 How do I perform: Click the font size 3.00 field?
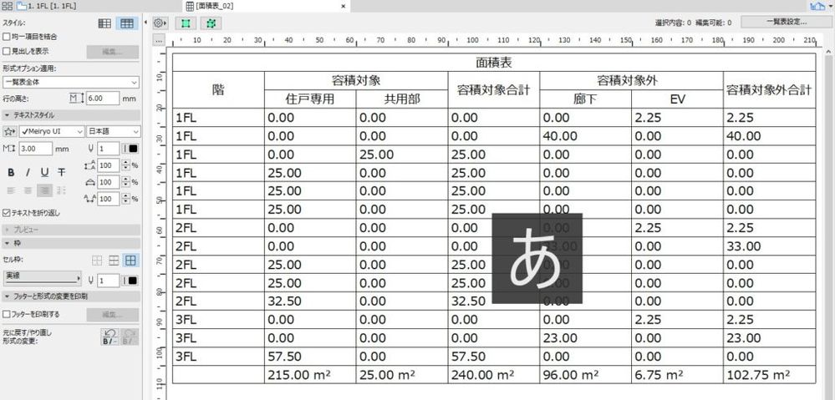(x=35, y=149)
